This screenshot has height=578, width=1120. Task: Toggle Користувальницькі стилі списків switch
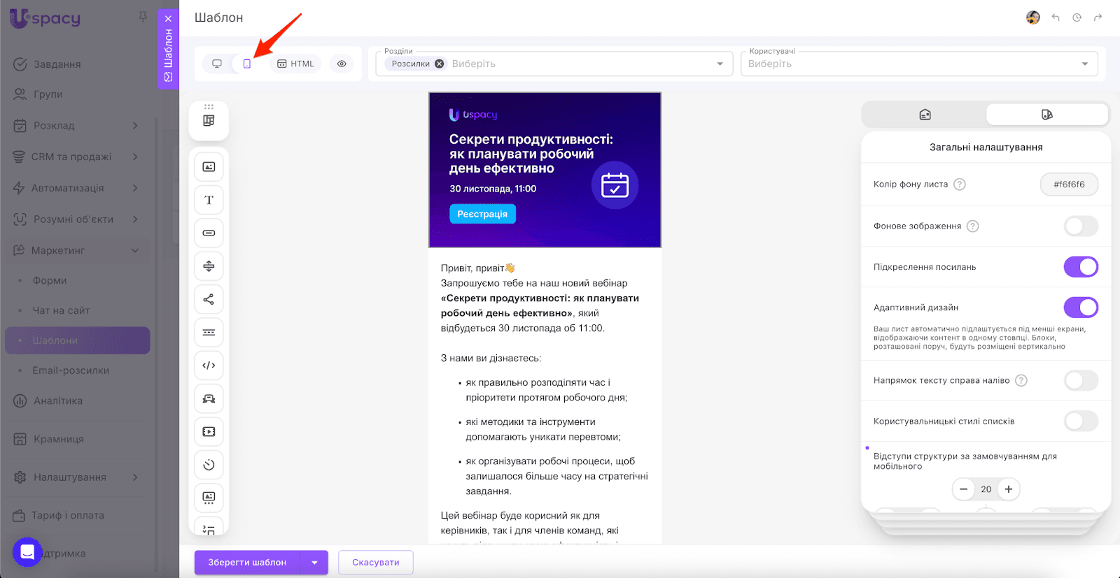pyautogui.click(x=1081, y=421)
